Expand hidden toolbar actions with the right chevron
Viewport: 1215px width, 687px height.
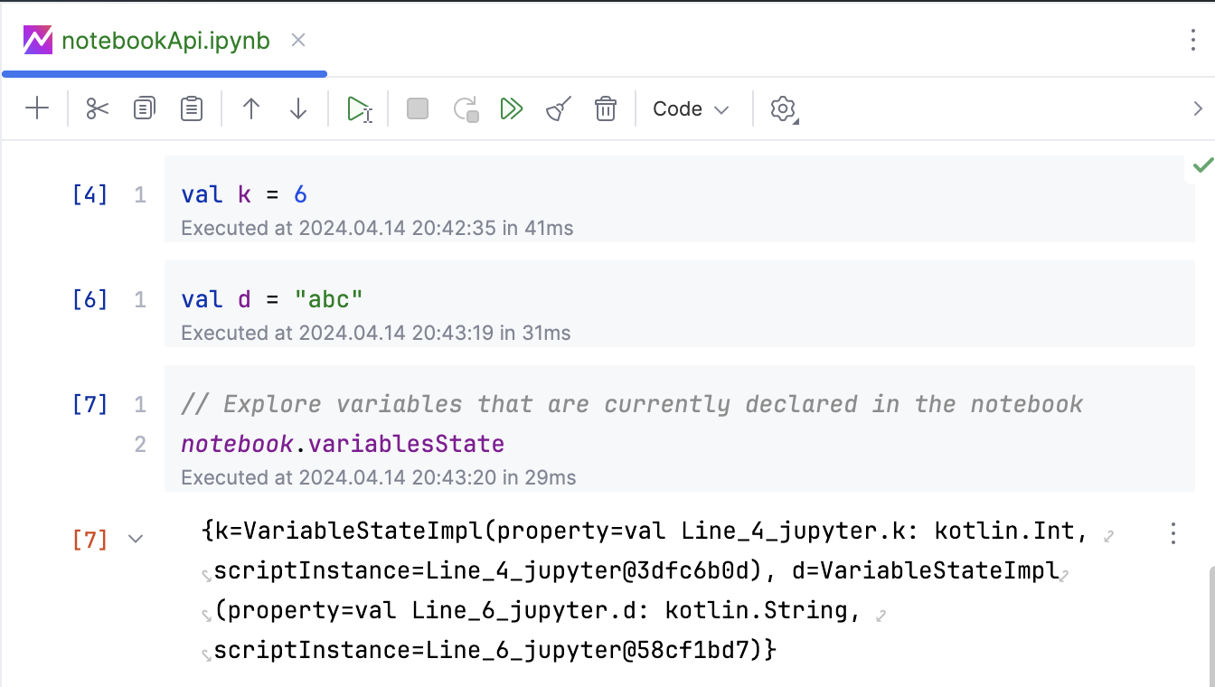(1199, 108)
